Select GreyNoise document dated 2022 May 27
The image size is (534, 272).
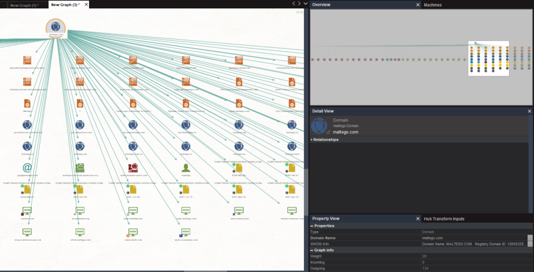click(x=27, y=189)
